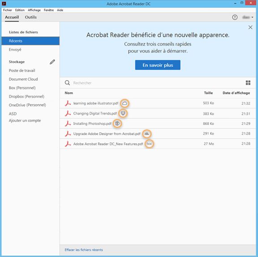The width and height of the screenshot is (258, 257).
Task: Click the PDF icon of Changing Digital Trends.pdf
Action: [68, 113]
